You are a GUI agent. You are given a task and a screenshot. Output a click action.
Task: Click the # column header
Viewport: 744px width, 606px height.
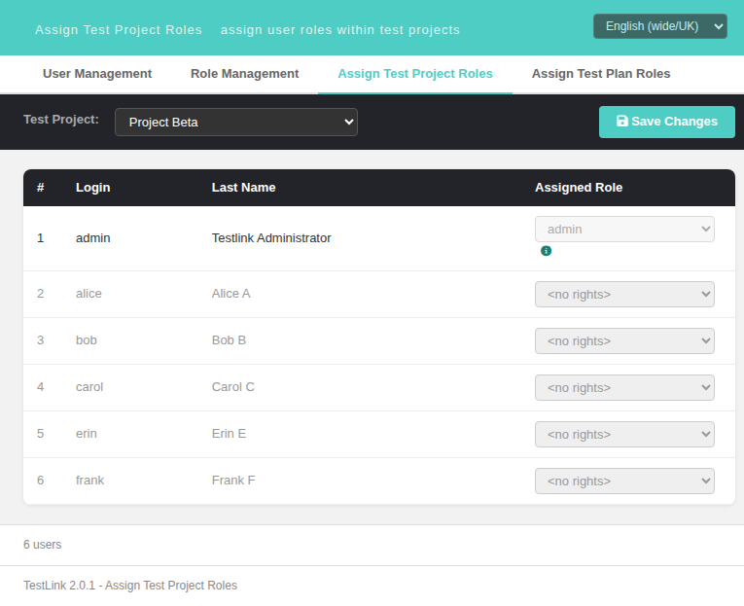[x=40, y=188]
